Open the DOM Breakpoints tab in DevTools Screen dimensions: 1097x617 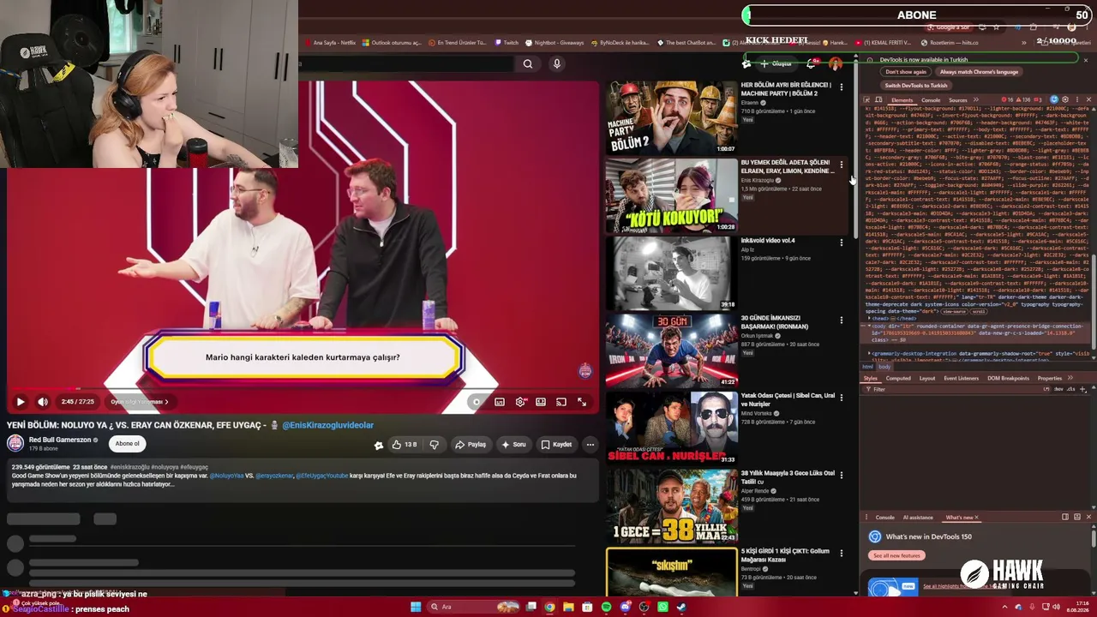1008,378
